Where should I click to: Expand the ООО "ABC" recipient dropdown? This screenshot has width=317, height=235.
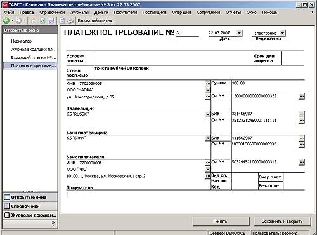point(208,169)
